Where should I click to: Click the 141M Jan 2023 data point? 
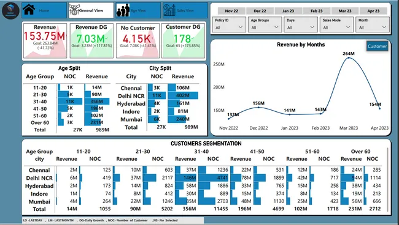(290, 114)
